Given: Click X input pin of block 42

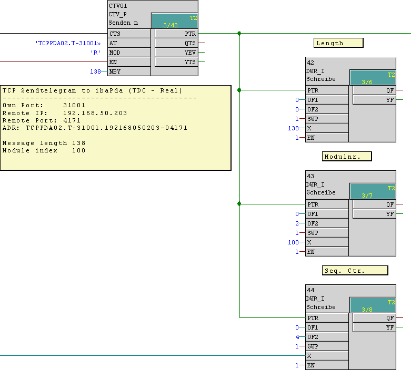Looking at the screenshot, I should pyautogui.click(x=327, y=128).
